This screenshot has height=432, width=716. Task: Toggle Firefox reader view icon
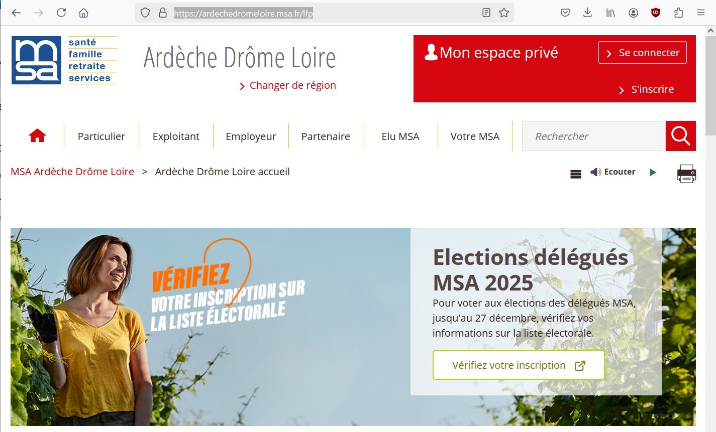[x=486, y=13]
